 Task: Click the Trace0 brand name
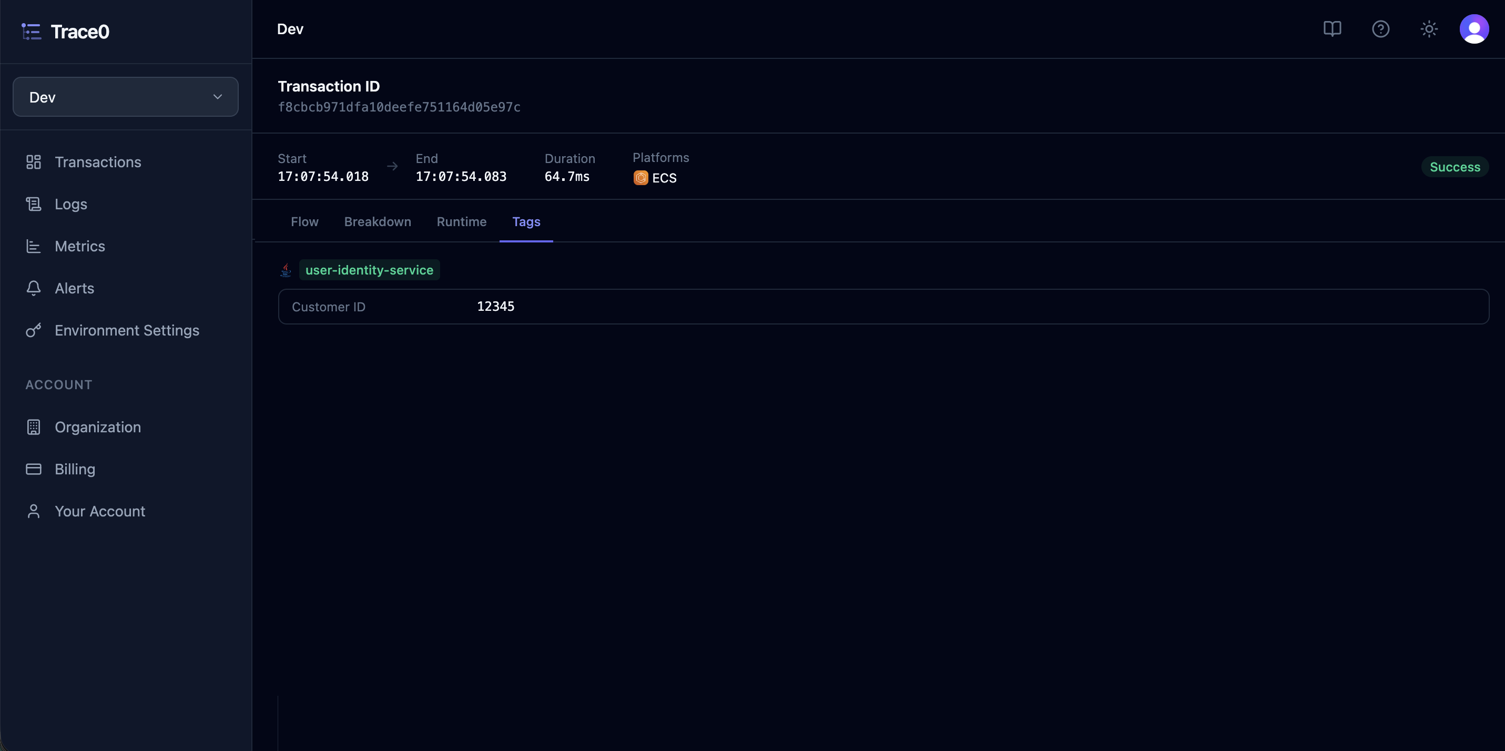click(80, 32)
